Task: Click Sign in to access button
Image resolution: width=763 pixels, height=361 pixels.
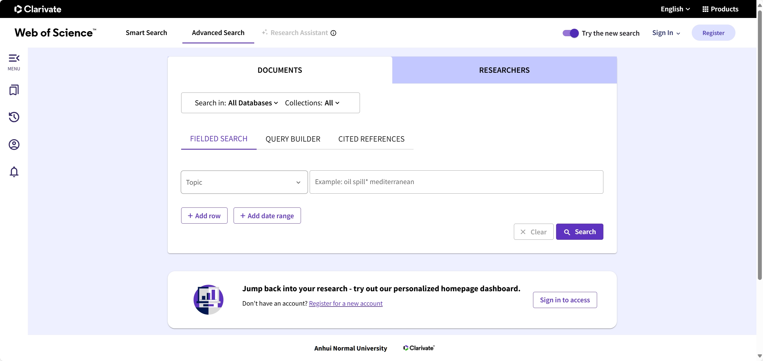Action: click(x=565, y=300)
